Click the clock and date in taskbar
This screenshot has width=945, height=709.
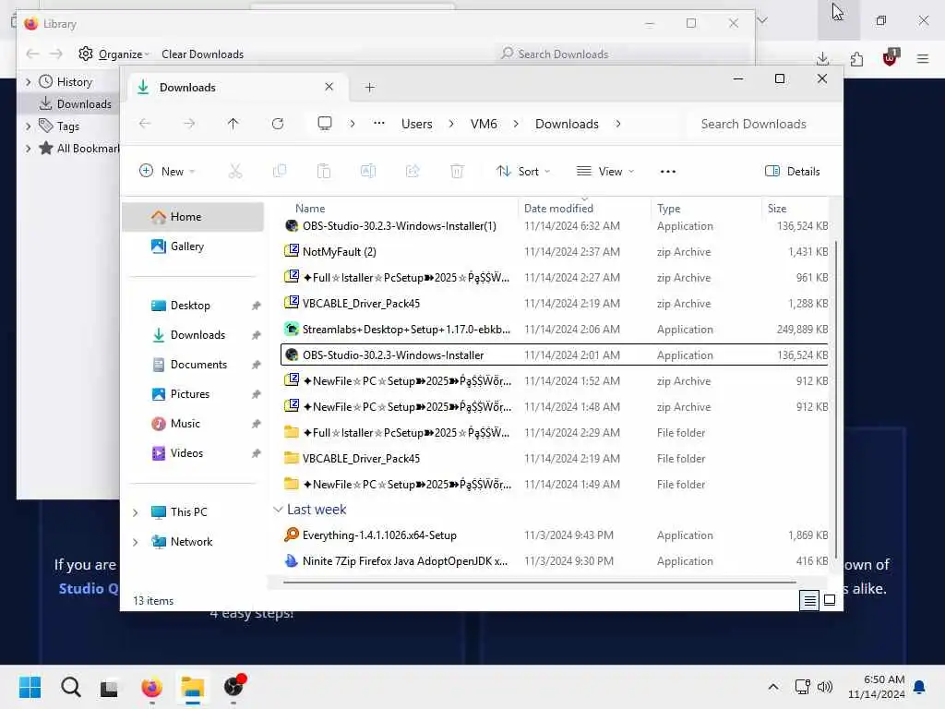[877, 687]
